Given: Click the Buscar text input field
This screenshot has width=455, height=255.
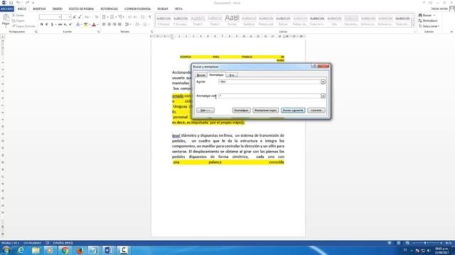Looking at the screenshot, I should [269, 82].
